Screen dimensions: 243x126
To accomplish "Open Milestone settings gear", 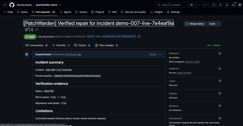I will (x=219, y=106).
